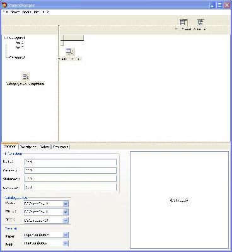Screen dimensions: 232x252
Task: Click the Categories context menu icon
Action: click(25, 77)
